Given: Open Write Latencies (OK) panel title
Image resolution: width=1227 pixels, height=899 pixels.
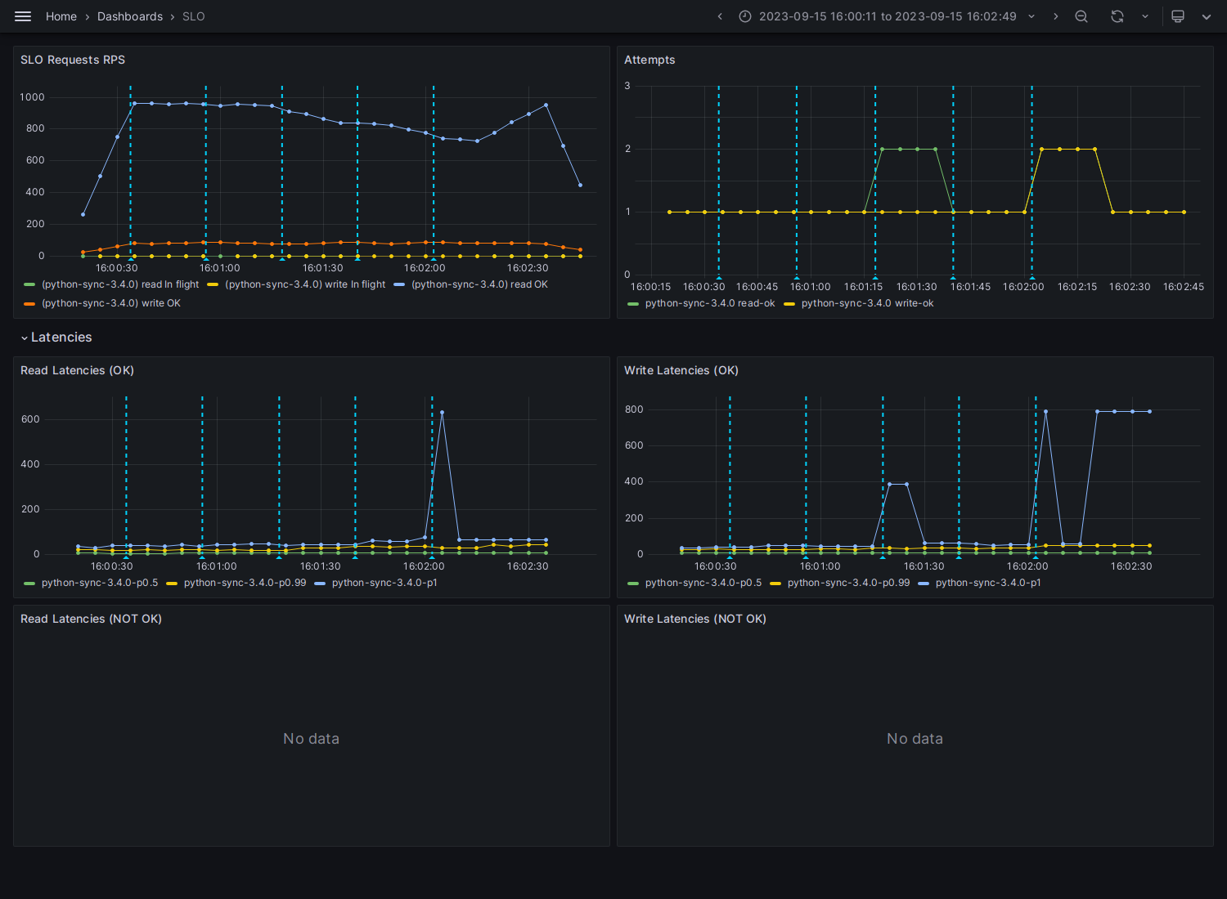Looking at the screenshot, I should click(x=681, y=370).
